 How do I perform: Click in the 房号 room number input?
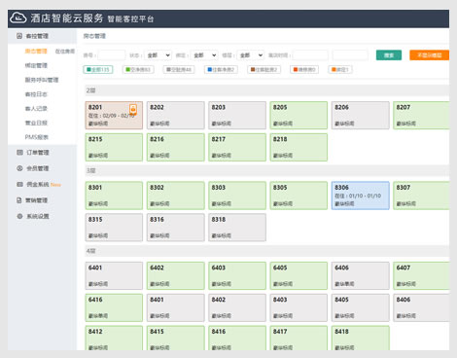[x=111, y=55]
